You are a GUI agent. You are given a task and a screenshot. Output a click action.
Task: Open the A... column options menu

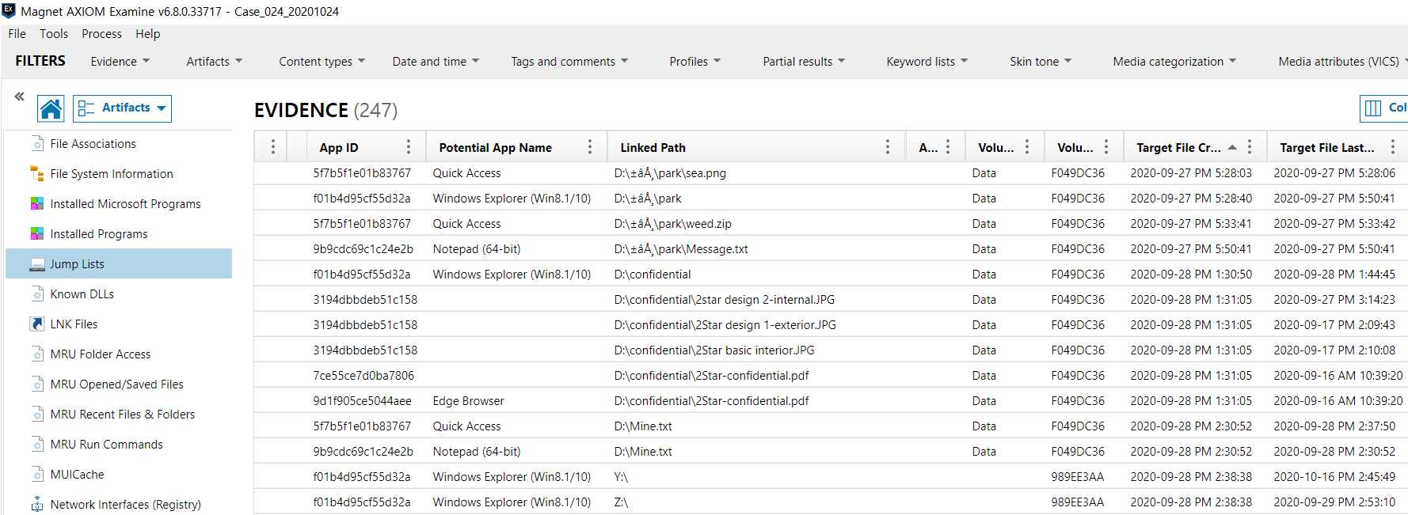(948, 146)
